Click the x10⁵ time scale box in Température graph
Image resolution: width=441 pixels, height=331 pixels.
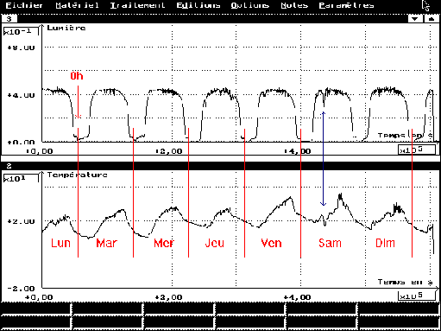coord(416,296)
